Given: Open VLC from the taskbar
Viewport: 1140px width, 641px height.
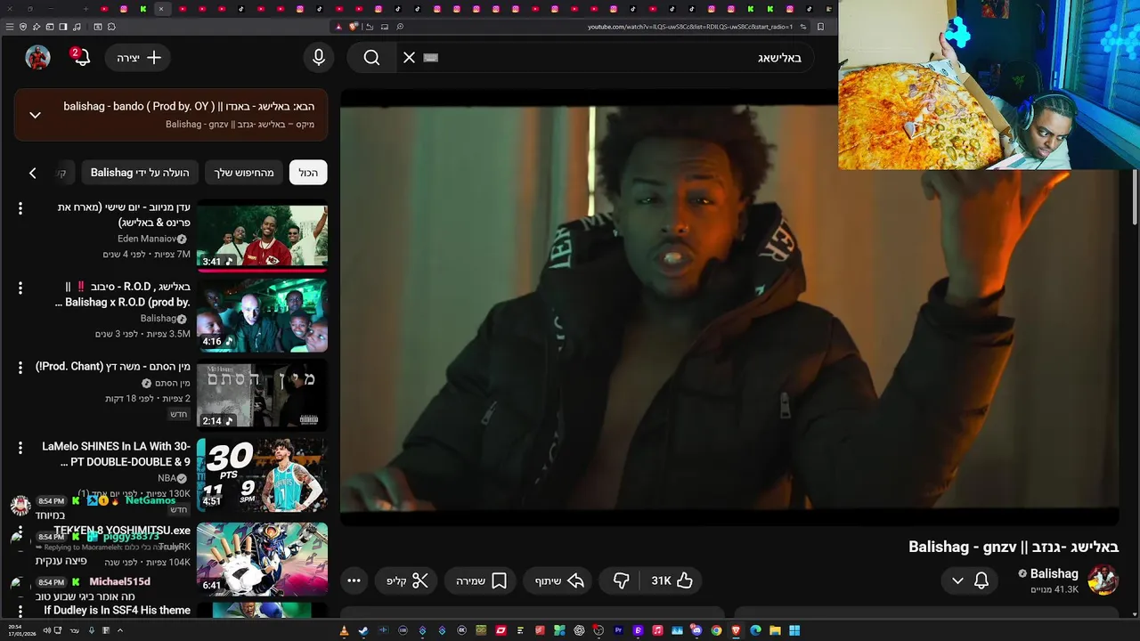Looking at the screenshot, I should (x=344, y=630).
